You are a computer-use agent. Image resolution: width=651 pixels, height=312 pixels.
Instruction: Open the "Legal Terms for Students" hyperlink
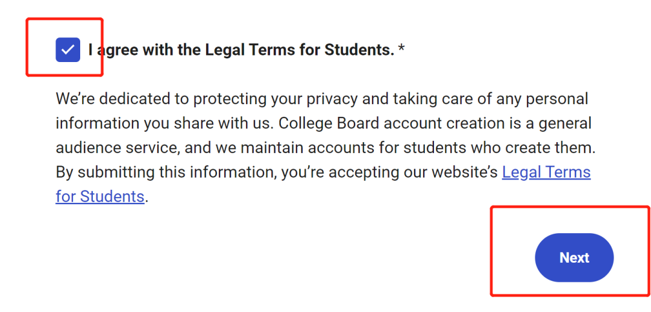(x=546, y=173)
